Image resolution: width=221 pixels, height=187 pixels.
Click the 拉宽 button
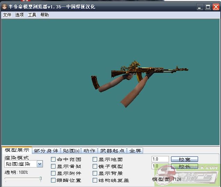coord(184,159)
